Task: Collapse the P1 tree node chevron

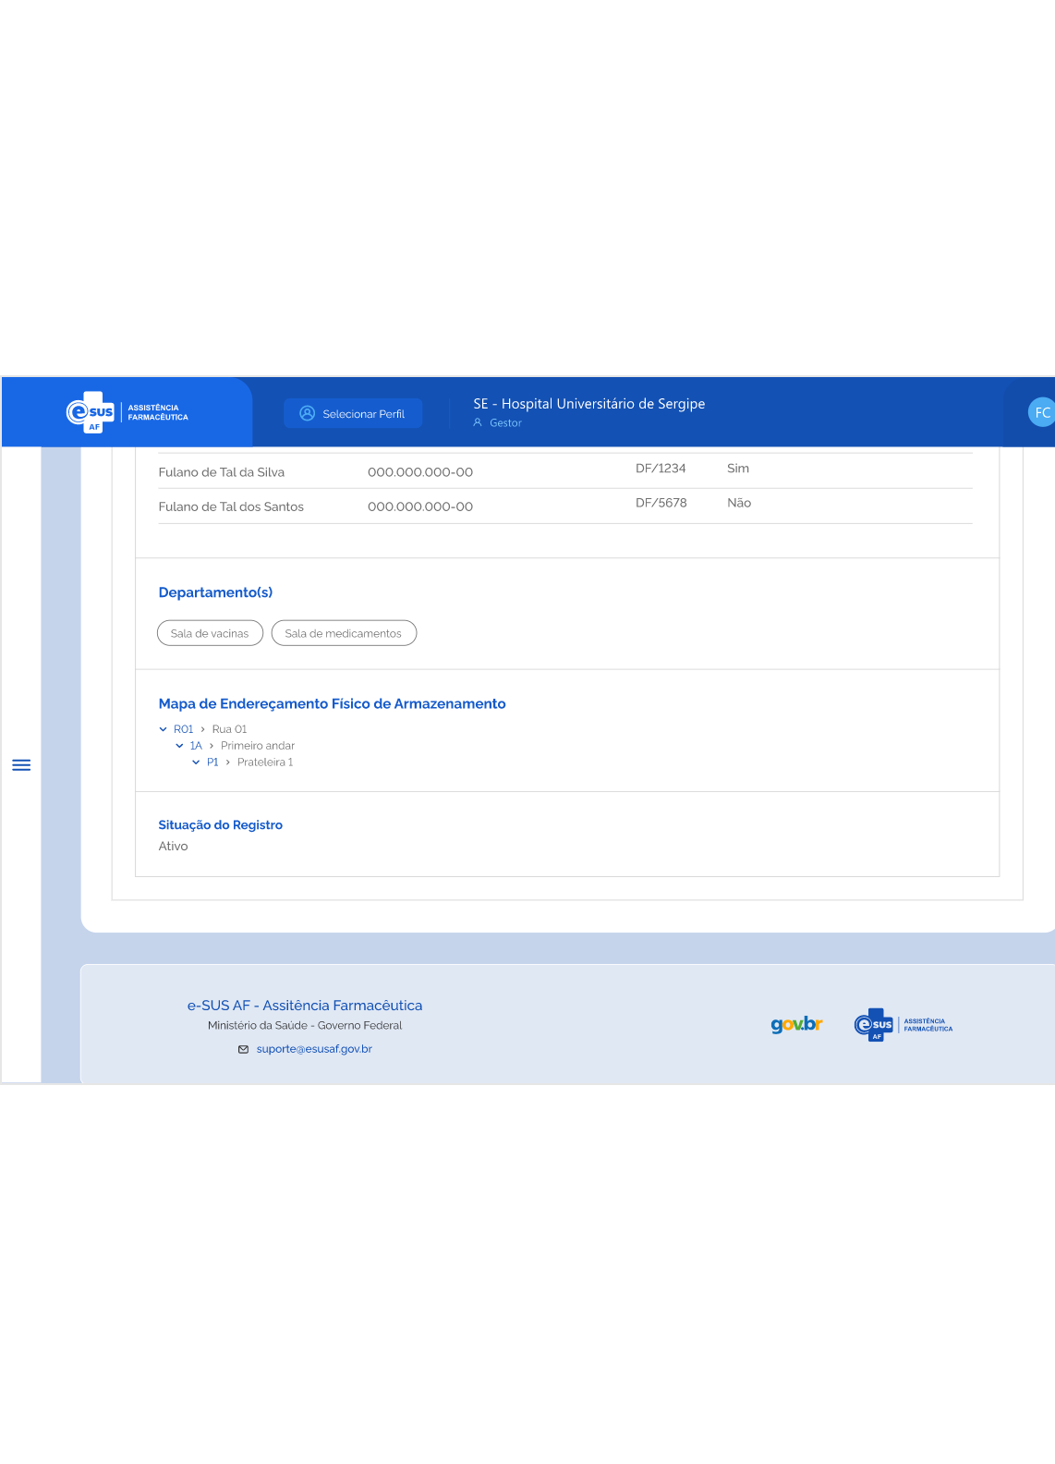Action: pos(196,762)
